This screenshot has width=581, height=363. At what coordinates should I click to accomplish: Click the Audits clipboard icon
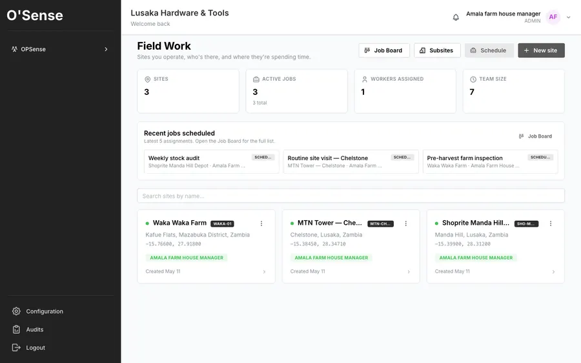click(x=16, y=329)
